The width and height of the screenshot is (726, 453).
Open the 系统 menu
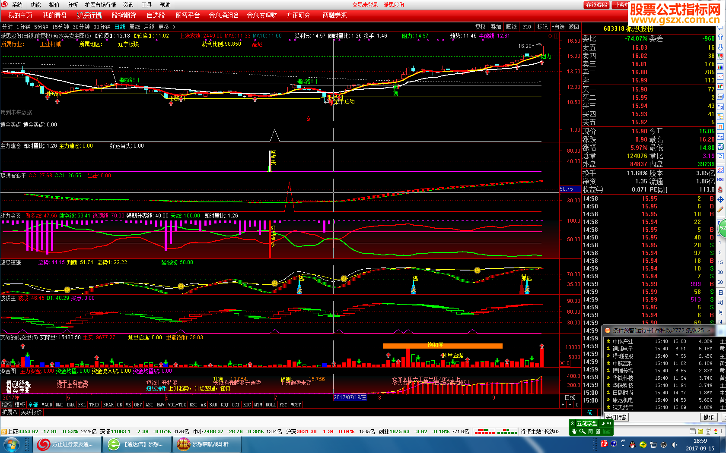(17, 5)
